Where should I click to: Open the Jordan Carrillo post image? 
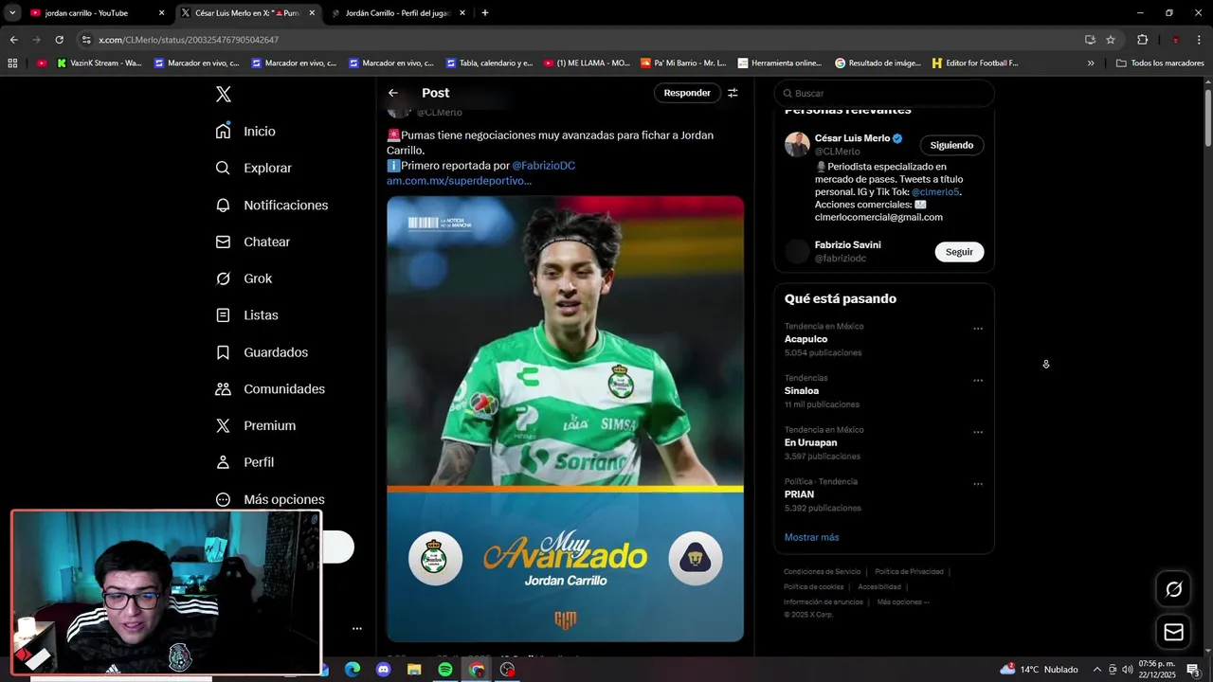[565, 419]
